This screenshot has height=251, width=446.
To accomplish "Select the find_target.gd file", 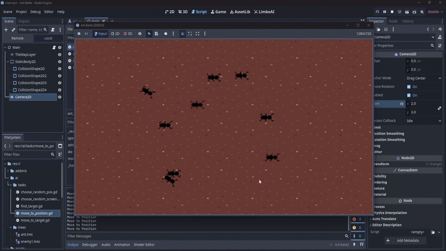I will (x=31, y=206).
